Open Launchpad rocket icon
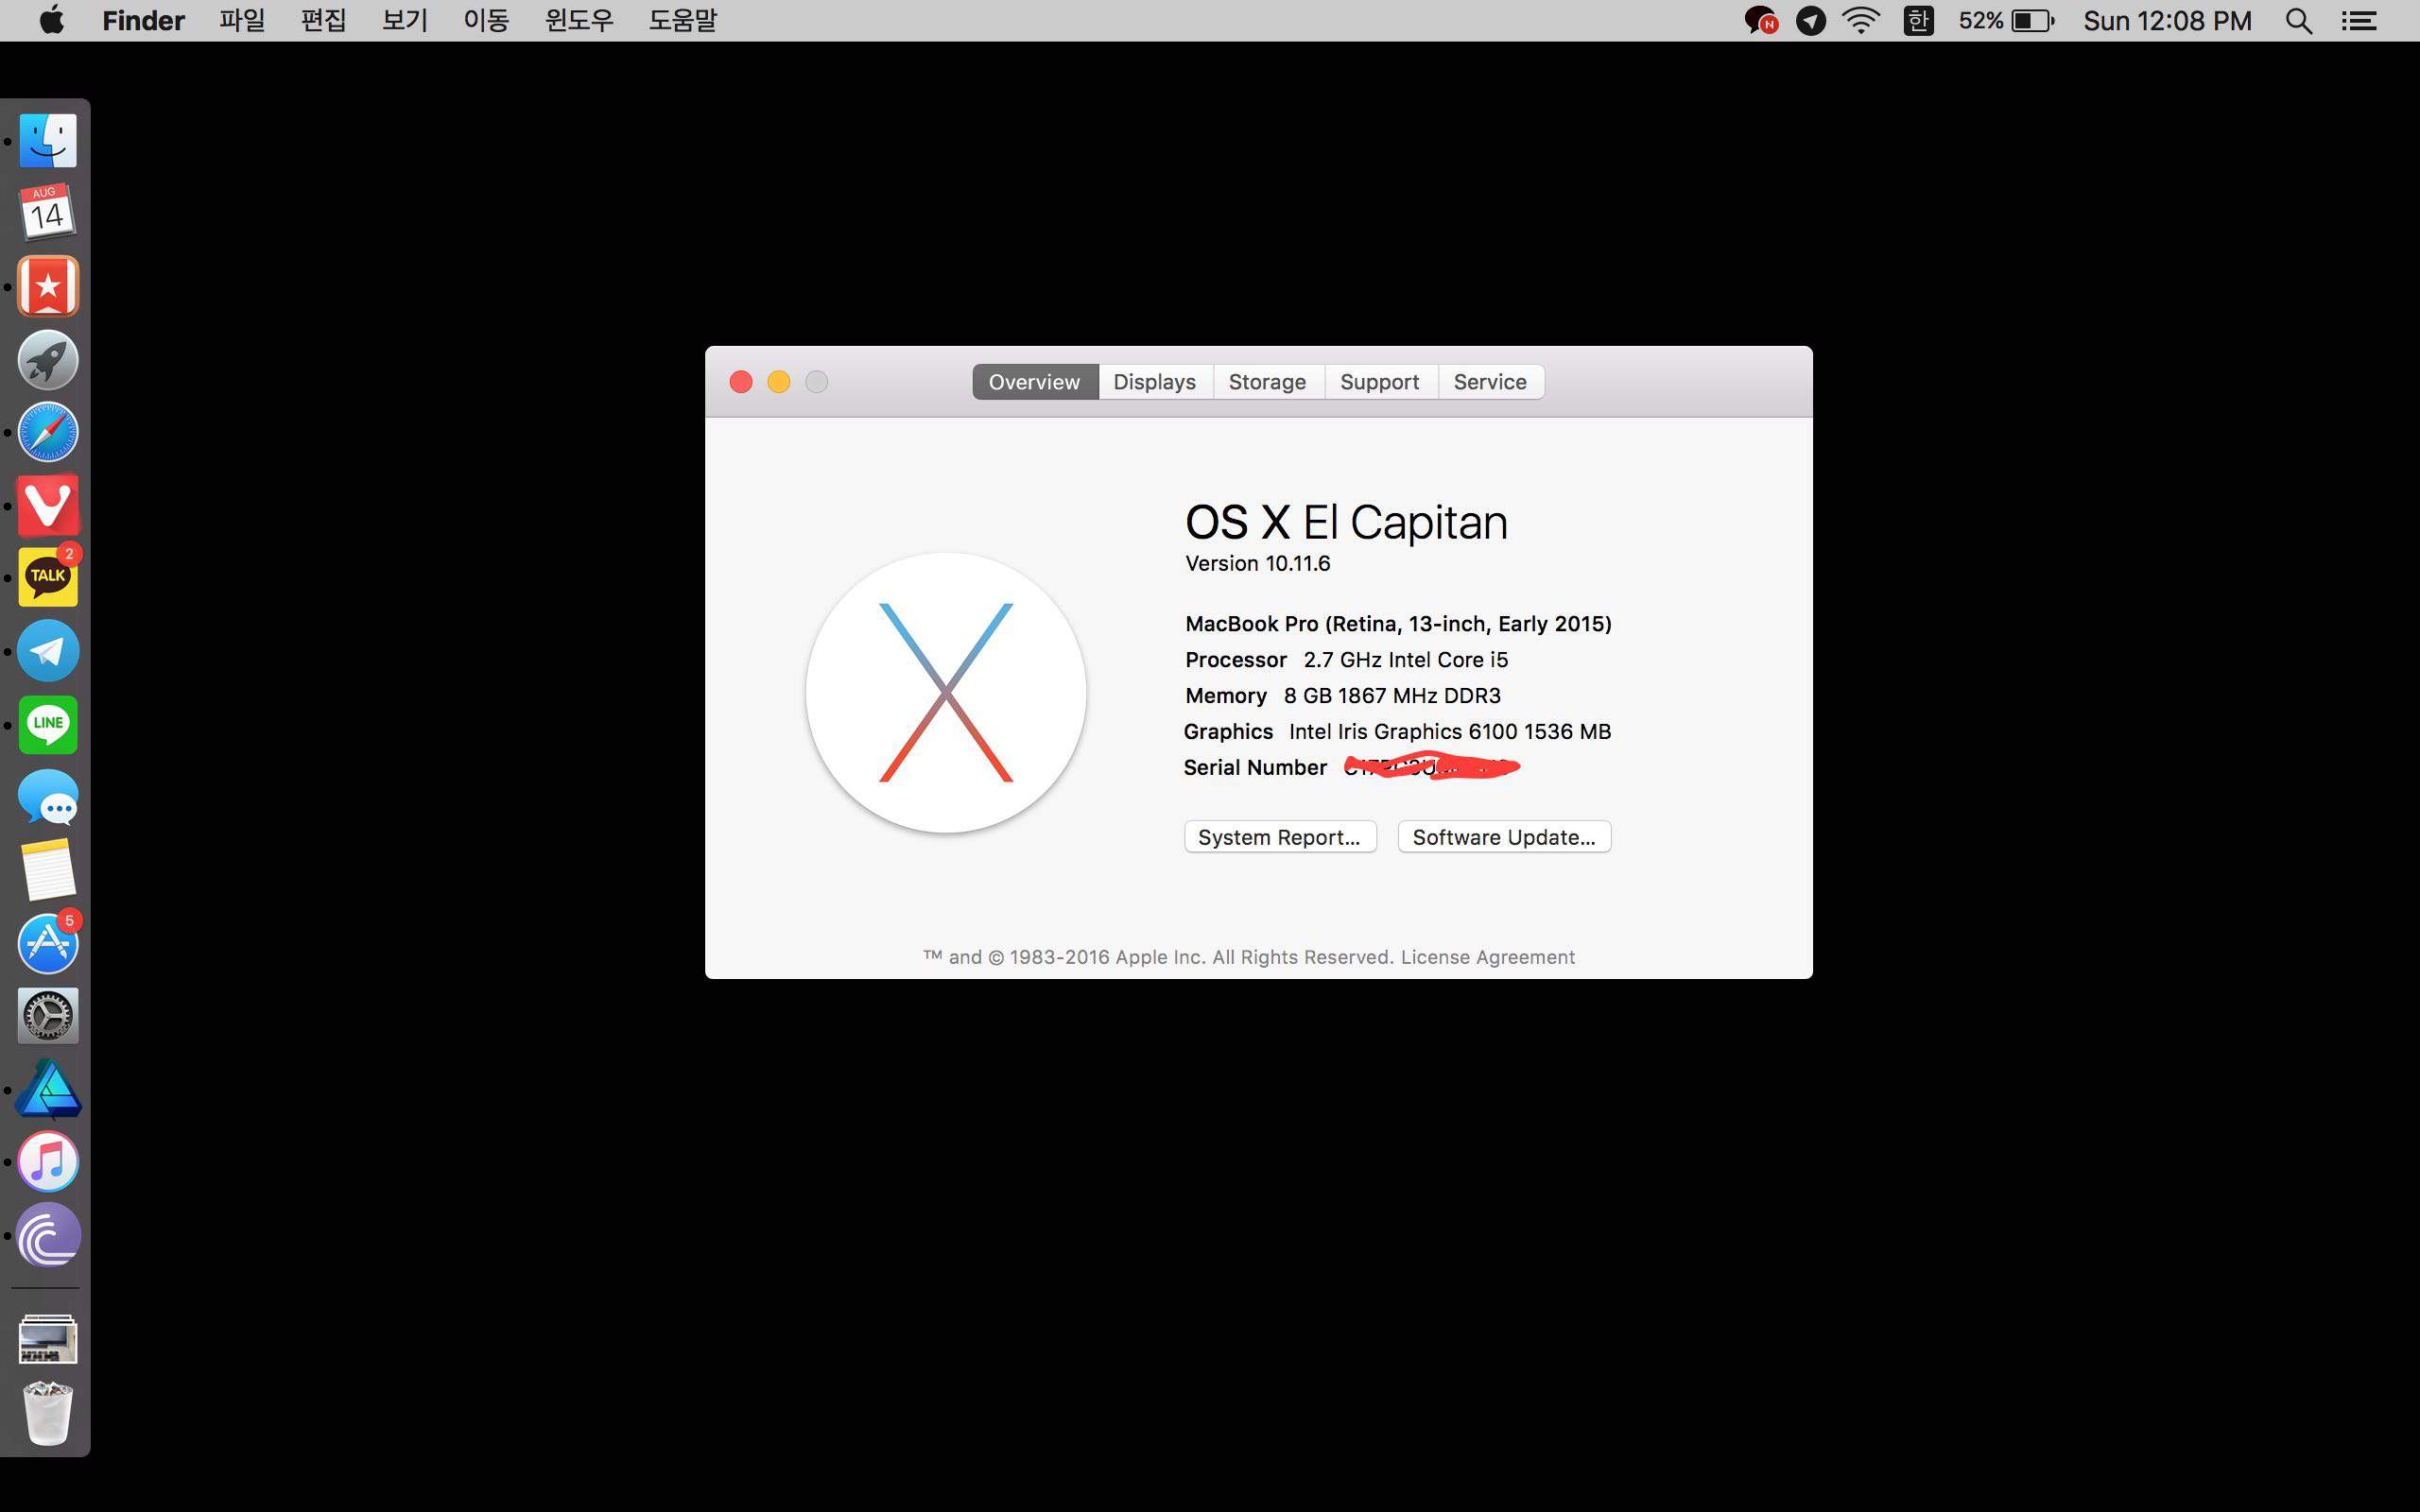The height and width of the screenshot is (1512, 2420). pyautogui.click(x=47, y=360)
